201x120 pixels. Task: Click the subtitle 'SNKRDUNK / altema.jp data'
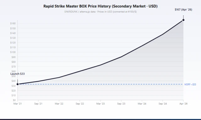point(80,12)
